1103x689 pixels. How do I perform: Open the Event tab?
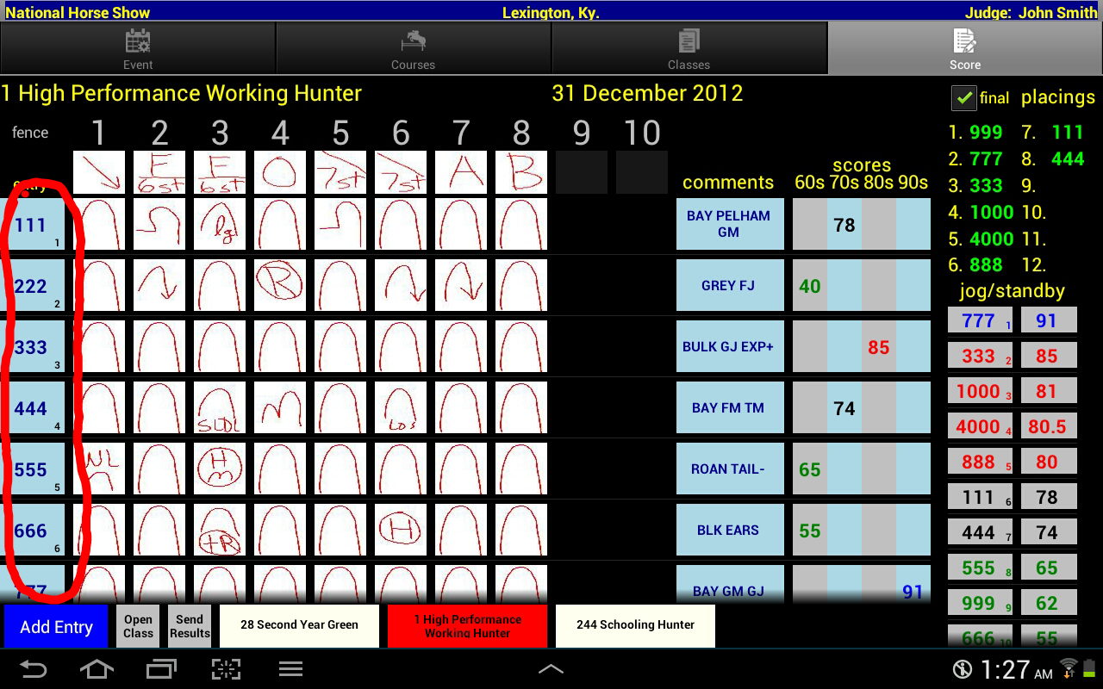point(138,48)
